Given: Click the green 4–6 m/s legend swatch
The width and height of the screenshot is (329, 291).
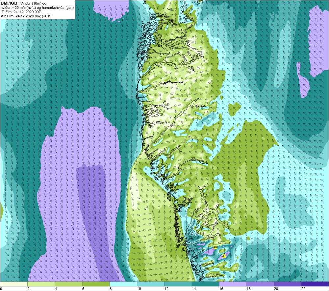Looking at the screenshot, I should point(68,284).
